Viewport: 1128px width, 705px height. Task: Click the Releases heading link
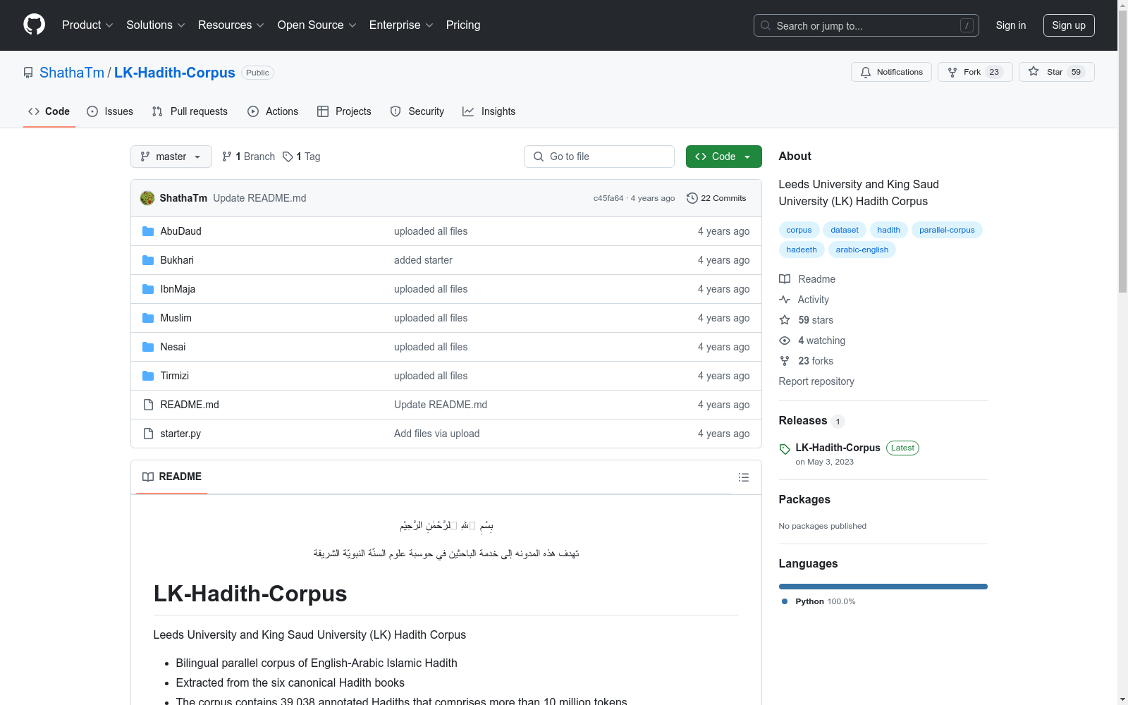[803, 421]
